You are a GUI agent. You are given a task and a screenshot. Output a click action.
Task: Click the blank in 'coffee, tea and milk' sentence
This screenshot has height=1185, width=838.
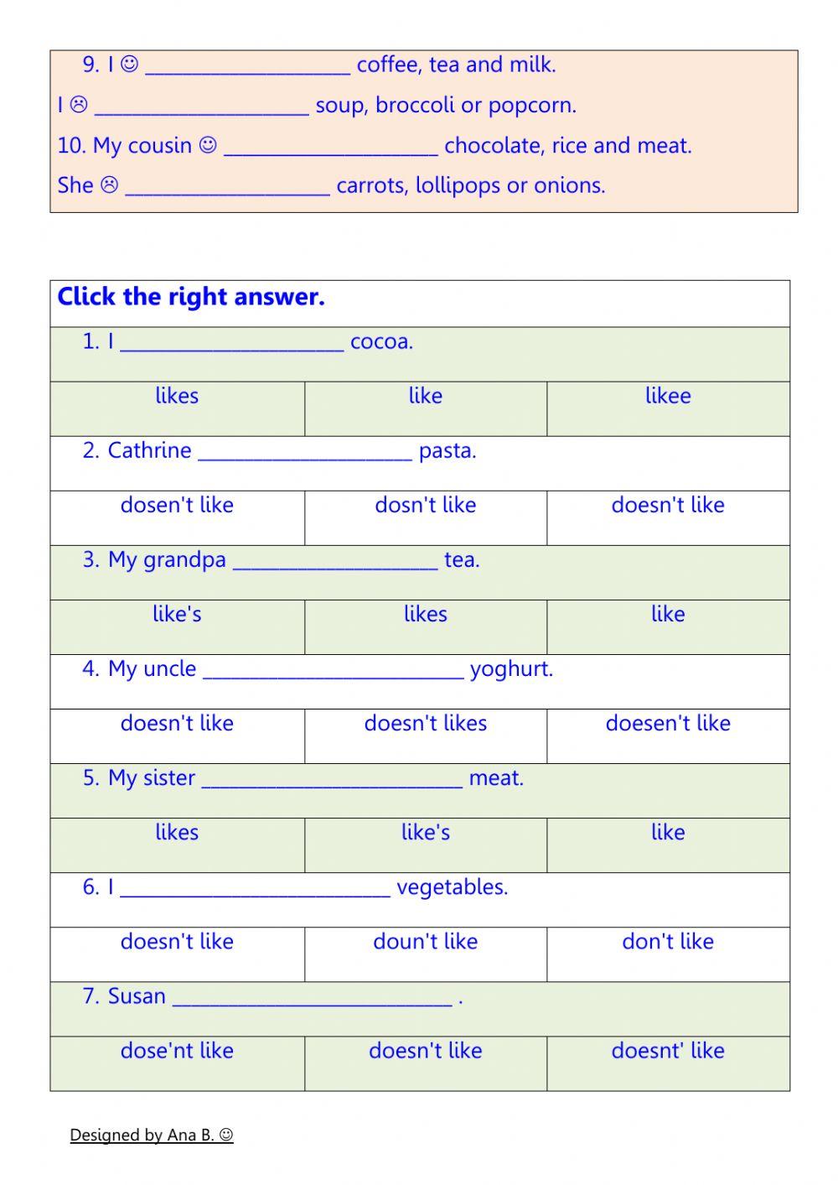[x=248, y=66]
